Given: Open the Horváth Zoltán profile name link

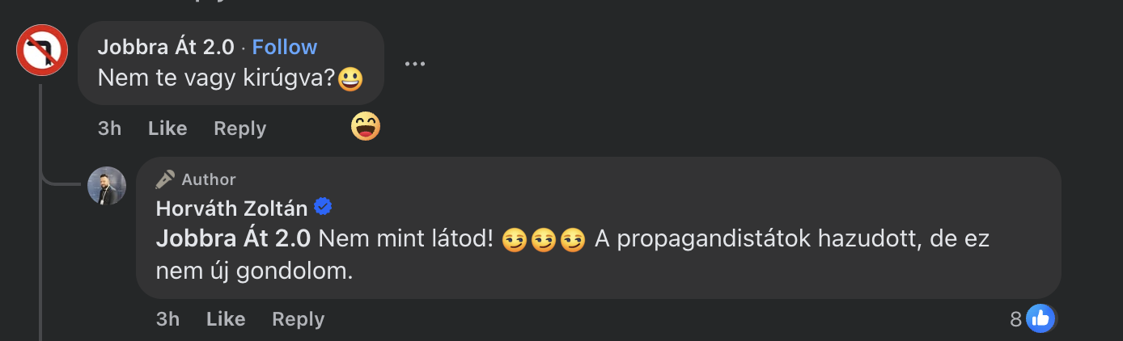Looking at the screenshot, I should pyautogui.click(x=231, y=208).
